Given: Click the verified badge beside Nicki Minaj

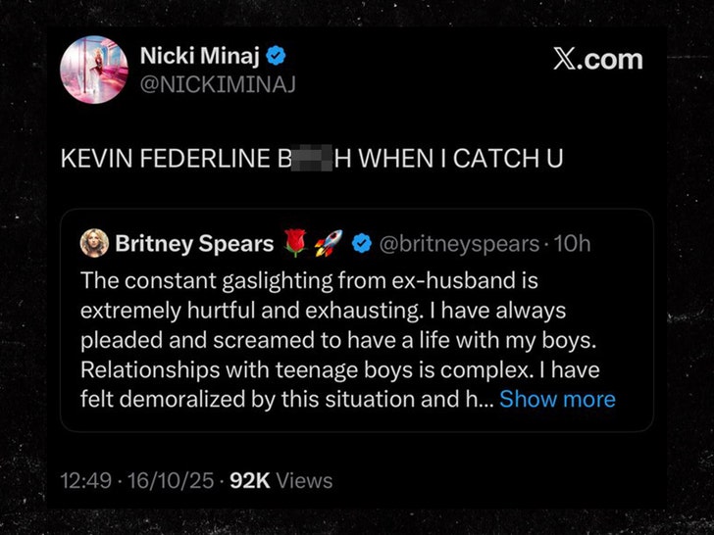Looking at the screenshot, I should click(x=278, y=55).
